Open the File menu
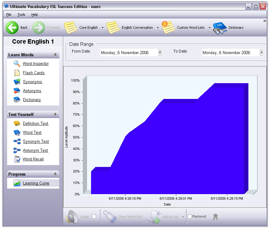271x230 pixels. (x=9, y=15)
